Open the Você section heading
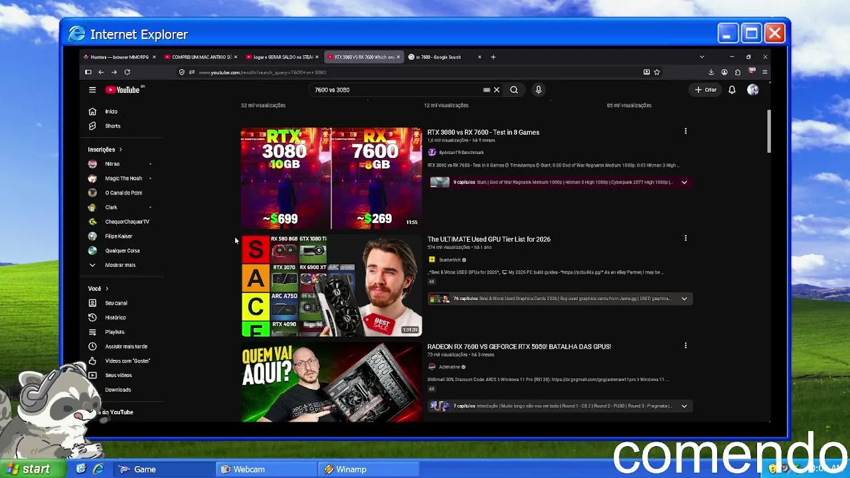850x478 pixels. 98,289
